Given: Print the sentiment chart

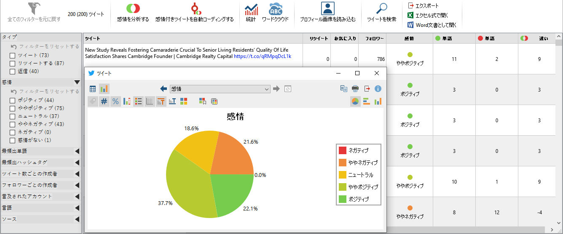Looking at the screenshot, I should [355, 89].
